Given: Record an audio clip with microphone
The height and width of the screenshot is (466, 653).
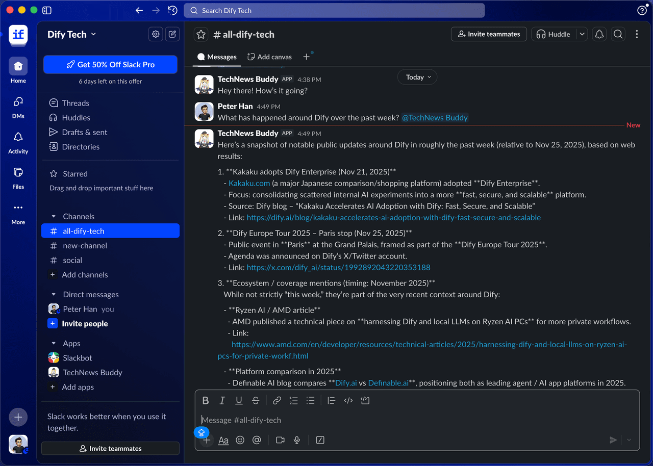Looking at the screenshot, I should (x=297, y=440).
